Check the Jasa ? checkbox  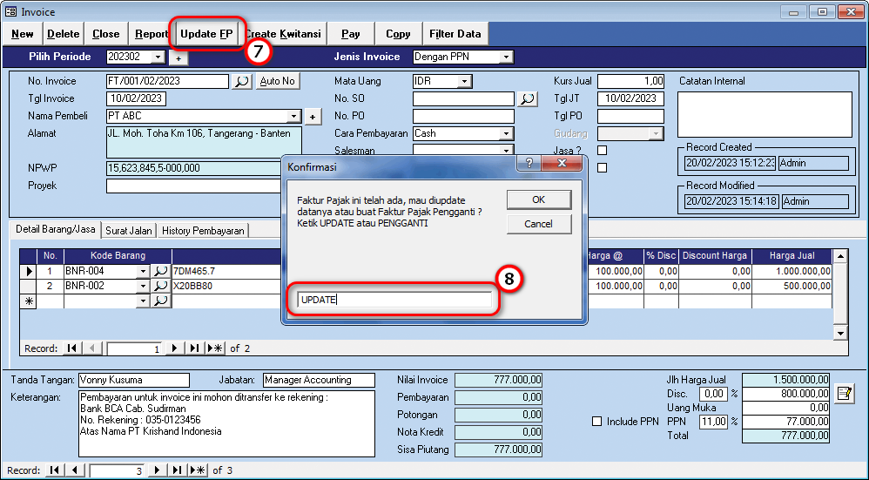click(602, 151)
